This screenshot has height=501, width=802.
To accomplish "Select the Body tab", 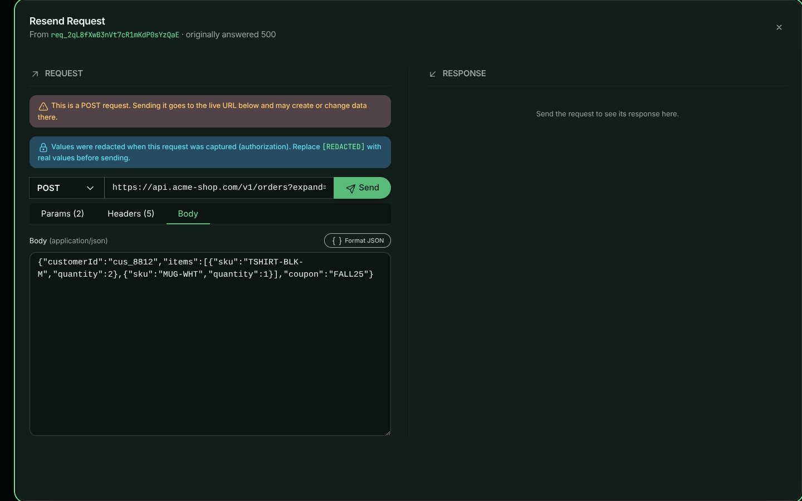I will click(x=188, y=214).
